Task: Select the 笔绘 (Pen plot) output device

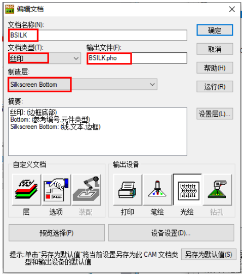Action: click(x=157, y=190)
